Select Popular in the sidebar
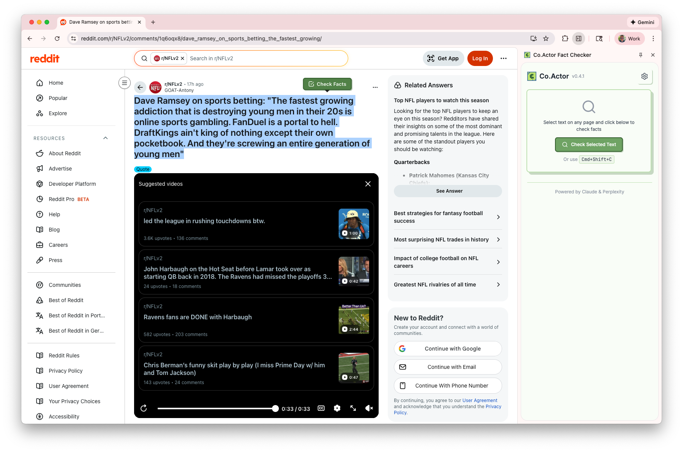 (x=58, y=98)
